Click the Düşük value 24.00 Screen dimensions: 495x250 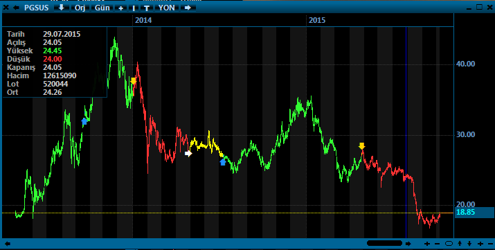[53, 59]
